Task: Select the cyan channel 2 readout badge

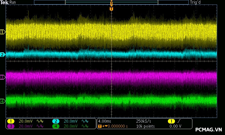Action: [x=56, y=121]
